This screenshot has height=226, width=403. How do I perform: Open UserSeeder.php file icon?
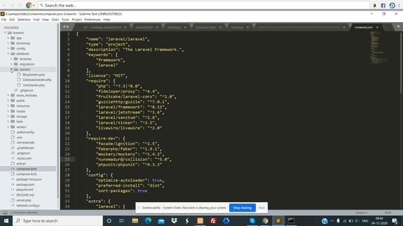19,85
